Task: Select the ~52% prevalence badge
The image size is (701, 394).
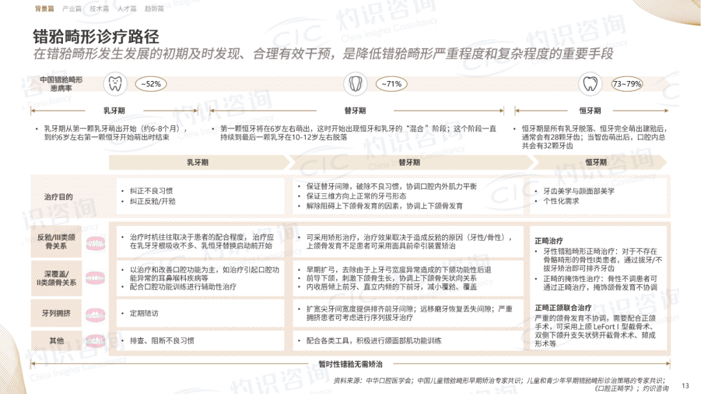Action: tap(151, 84)
